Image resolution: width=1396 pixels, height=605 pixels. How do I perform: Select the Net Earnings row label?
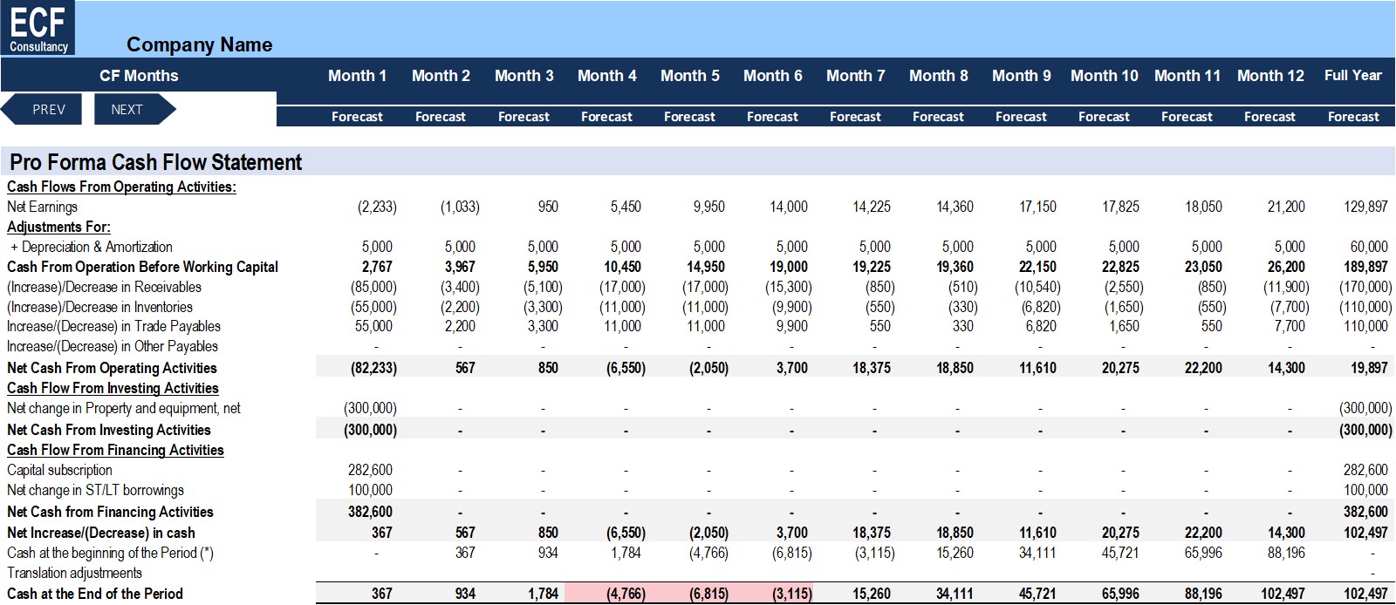pyautogui.click(x=42, y=207)
